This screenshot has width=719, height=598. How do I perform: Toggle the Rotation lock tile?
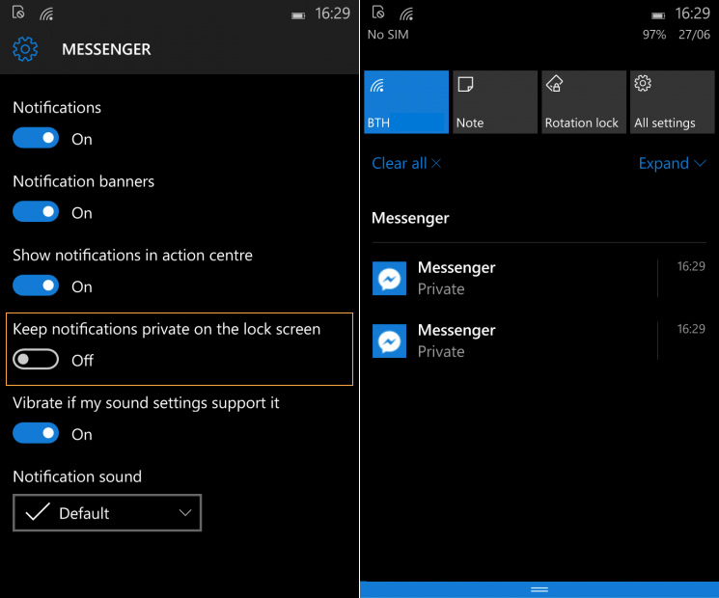pos(584,101)
